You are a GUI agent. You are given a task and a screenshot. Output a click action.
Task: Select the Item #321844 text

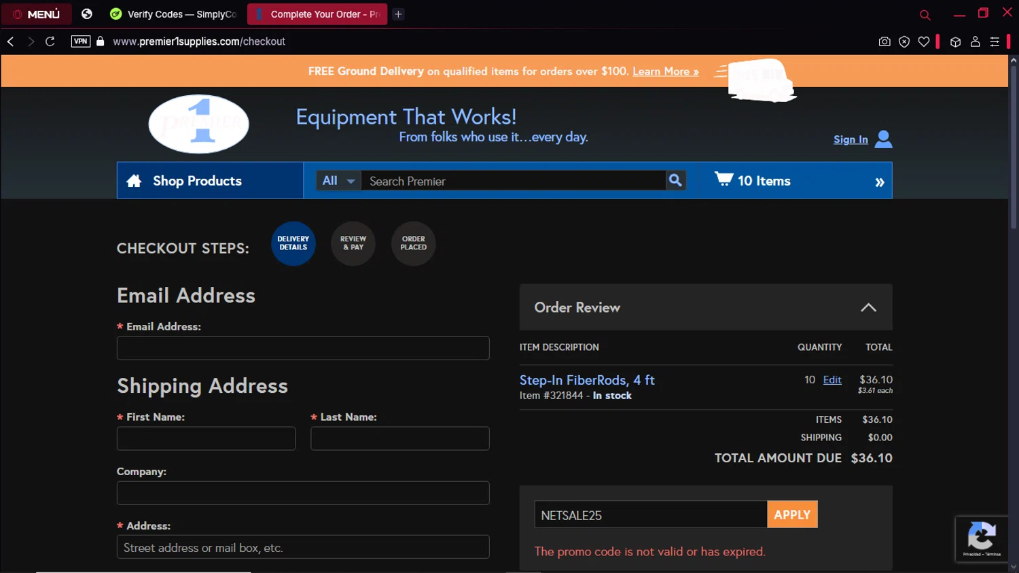point(552,396)
